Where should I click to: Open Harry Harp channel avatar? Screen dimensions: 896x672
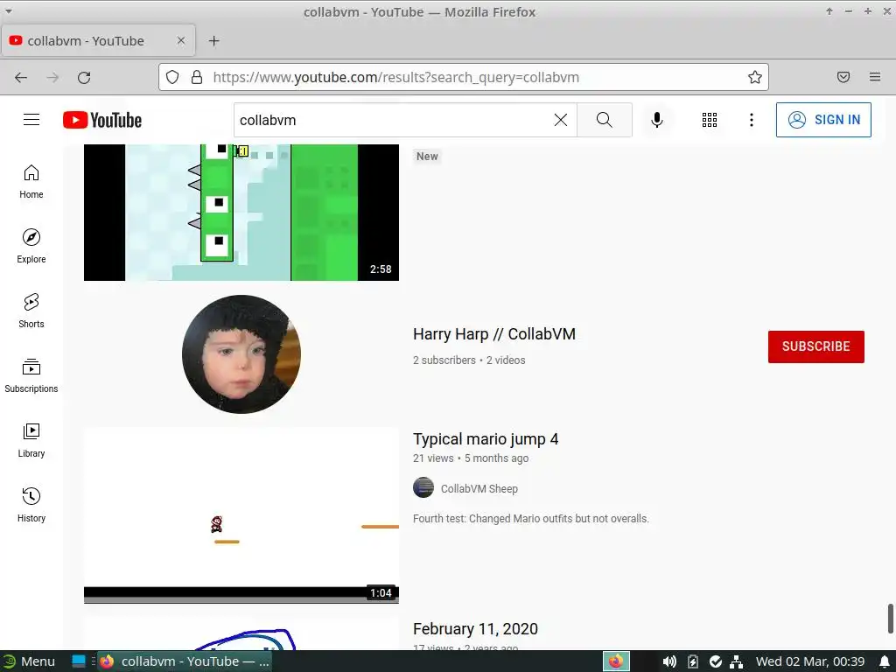(x=241, y=354)
